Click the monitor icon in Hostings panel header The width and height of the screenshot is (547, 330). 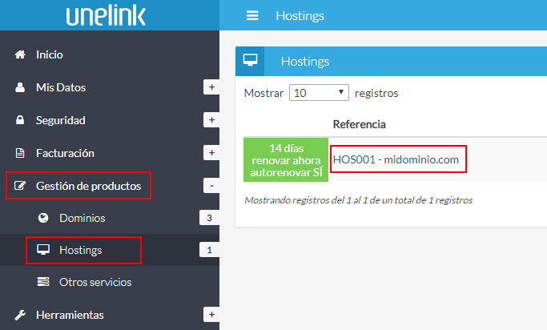click(249, 61)
